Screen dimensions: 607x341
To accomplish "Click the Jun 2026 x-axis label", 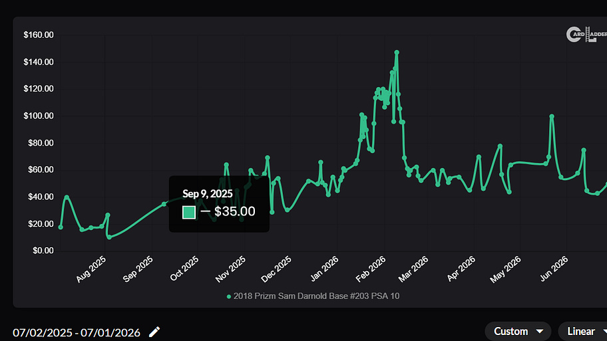I will click(554, 269).
